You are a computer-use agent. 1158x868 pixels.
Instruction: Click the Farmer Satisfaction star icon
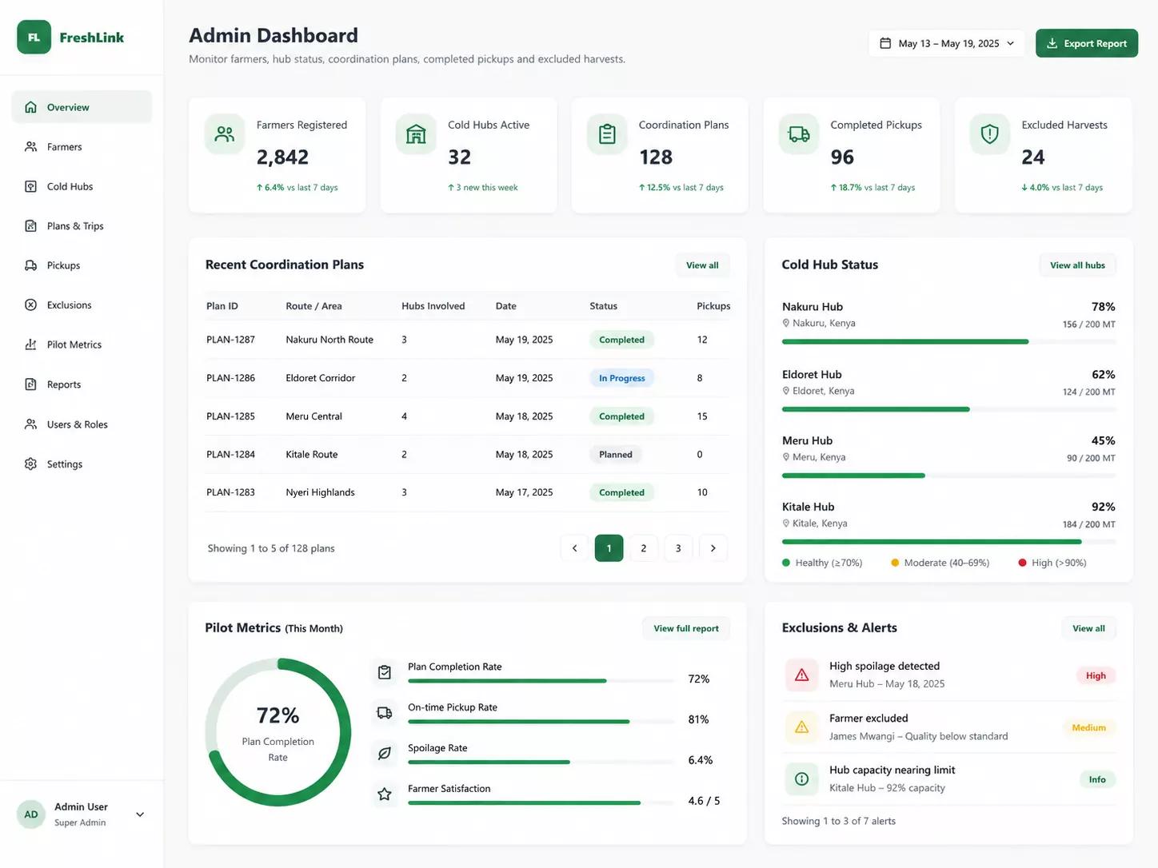click(385, 794)
